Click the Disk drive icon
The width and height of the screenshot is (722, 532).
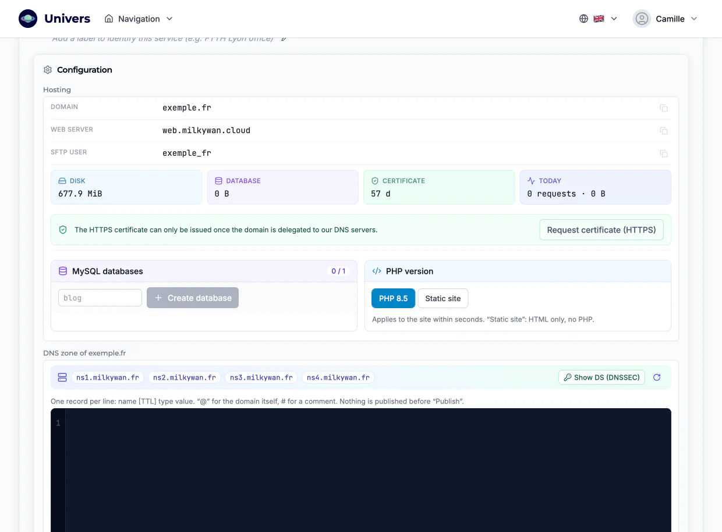pos(62,181)
